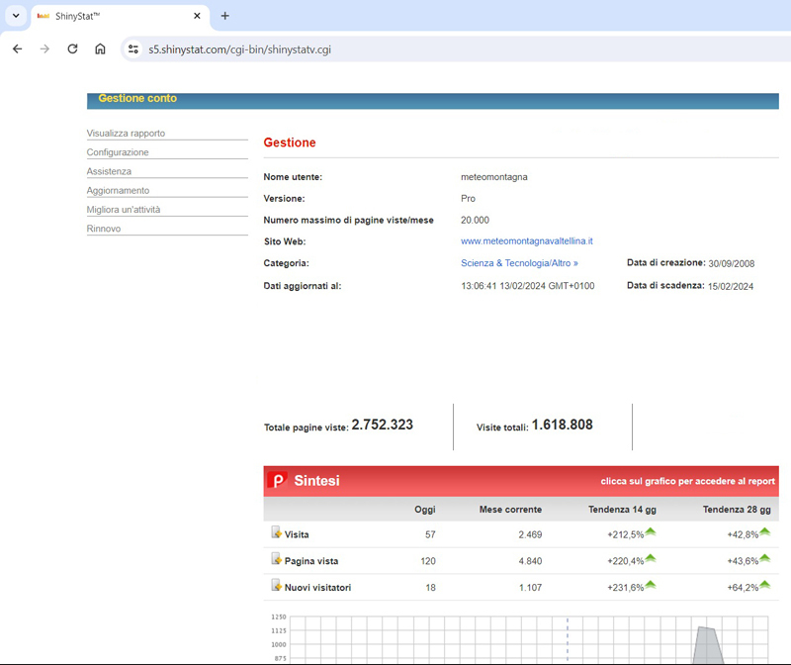Reload the ShinyStat page
Screen dimensions: 791x665
(x=72, y=48)
